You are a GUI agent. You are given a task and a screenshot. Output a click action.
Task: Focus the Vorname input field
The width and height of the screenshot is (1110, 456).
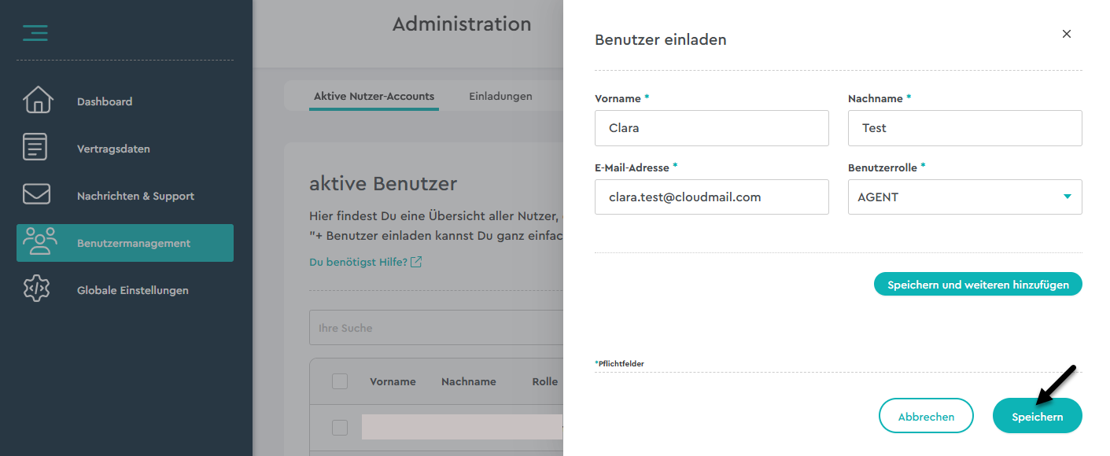coord(711,128)
